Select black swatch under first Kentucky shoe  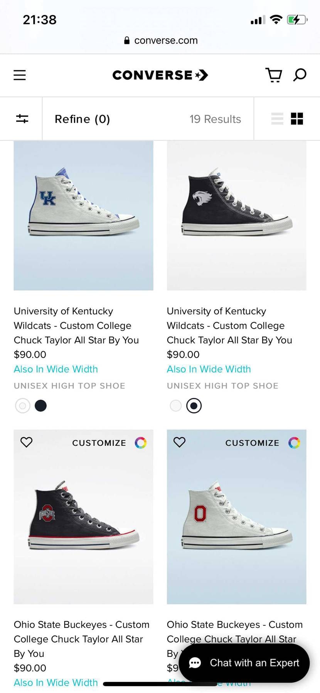tap(40, 406)
